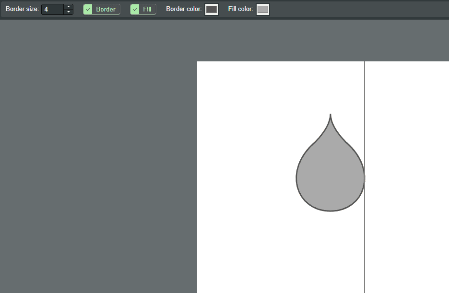The image size is (449, 293).
Task: Click empty toolbar space right of Fill color
Action: pos(360,9)
